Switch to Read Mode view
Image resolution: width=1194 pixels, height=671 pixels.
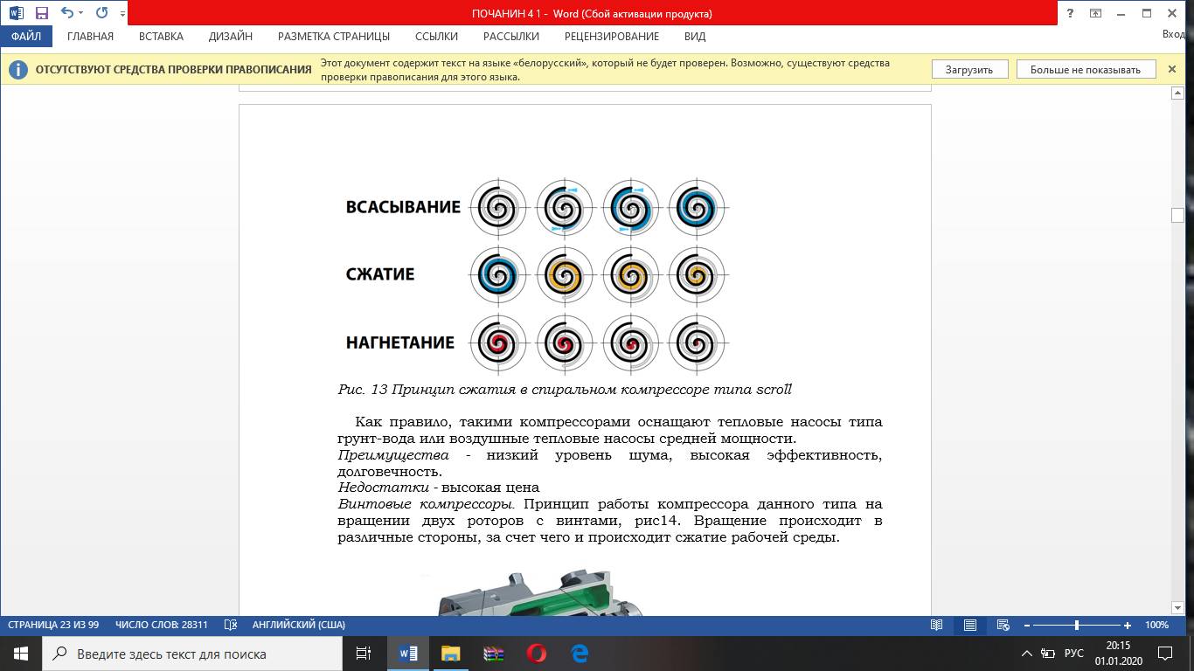pyautogui.click(x=937, y=625)
